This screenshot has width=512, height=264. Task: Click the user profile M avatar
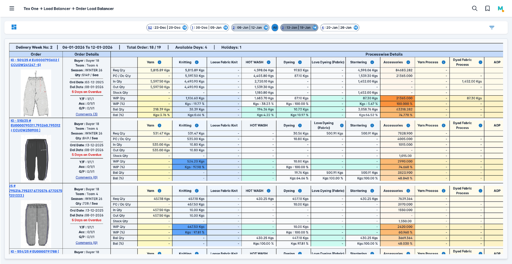coord(500,9)
